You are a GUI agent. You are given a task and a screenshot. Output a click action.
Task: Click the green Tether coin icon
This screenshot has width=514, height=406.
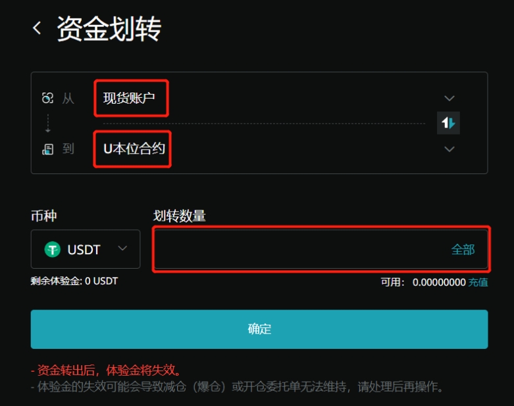[53, 249]
